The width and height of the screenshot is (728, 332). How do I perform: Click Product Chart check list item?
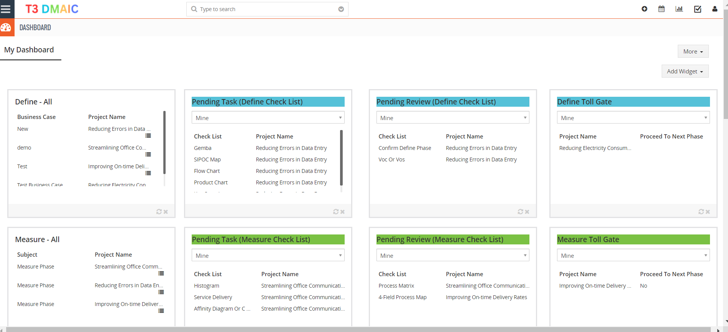[211, 182]
